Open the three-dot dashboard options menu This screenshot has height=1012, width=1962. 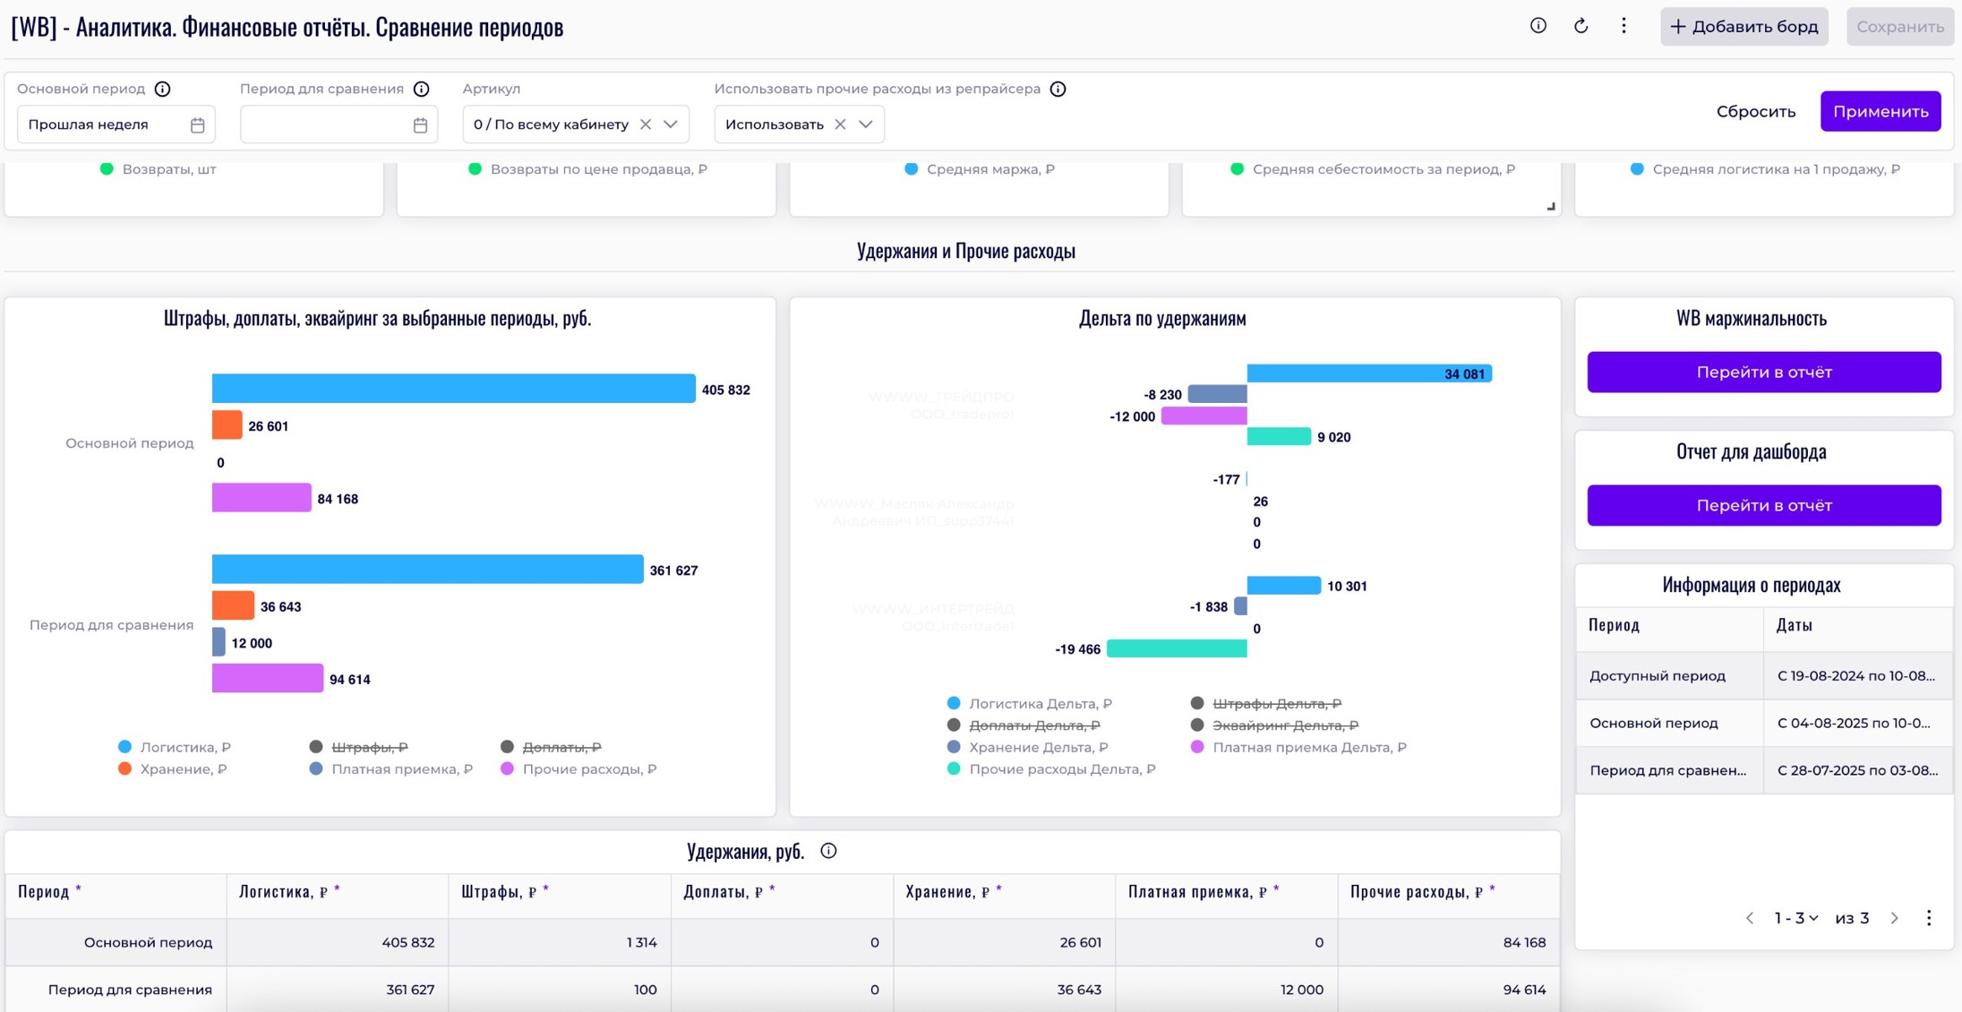[1624, 26]
